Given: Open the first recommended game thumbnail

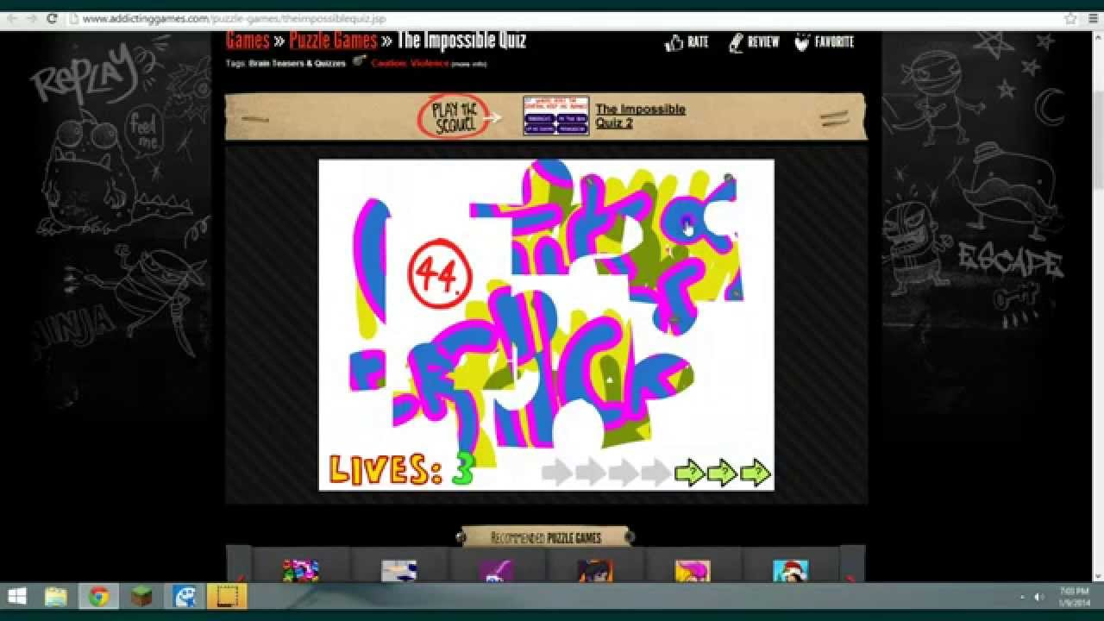Looking at the screenshot, I should 300,570.
